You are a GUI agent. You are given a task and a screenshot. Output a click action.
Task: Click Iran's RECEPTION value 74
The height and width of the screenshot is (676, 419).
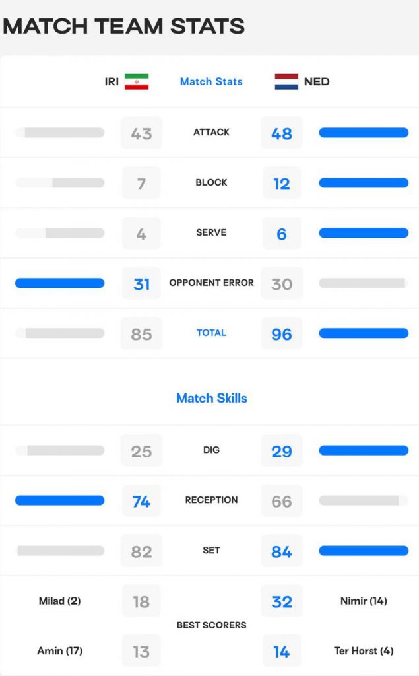[141, 501]
